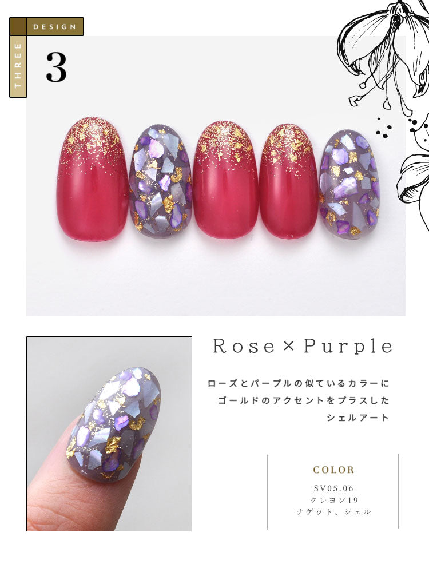Screen dimensions: 429x572
Task: Click the dark gold square corner block
Action: click(18, 27)
